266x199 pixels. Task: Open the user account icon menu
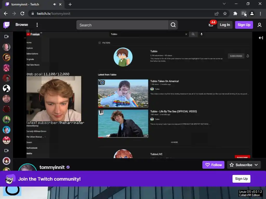click(259, 25)
